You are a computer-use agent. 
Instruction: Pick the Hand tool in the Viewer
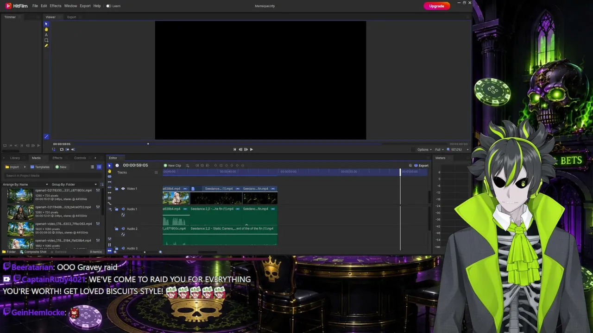[46, 30]
